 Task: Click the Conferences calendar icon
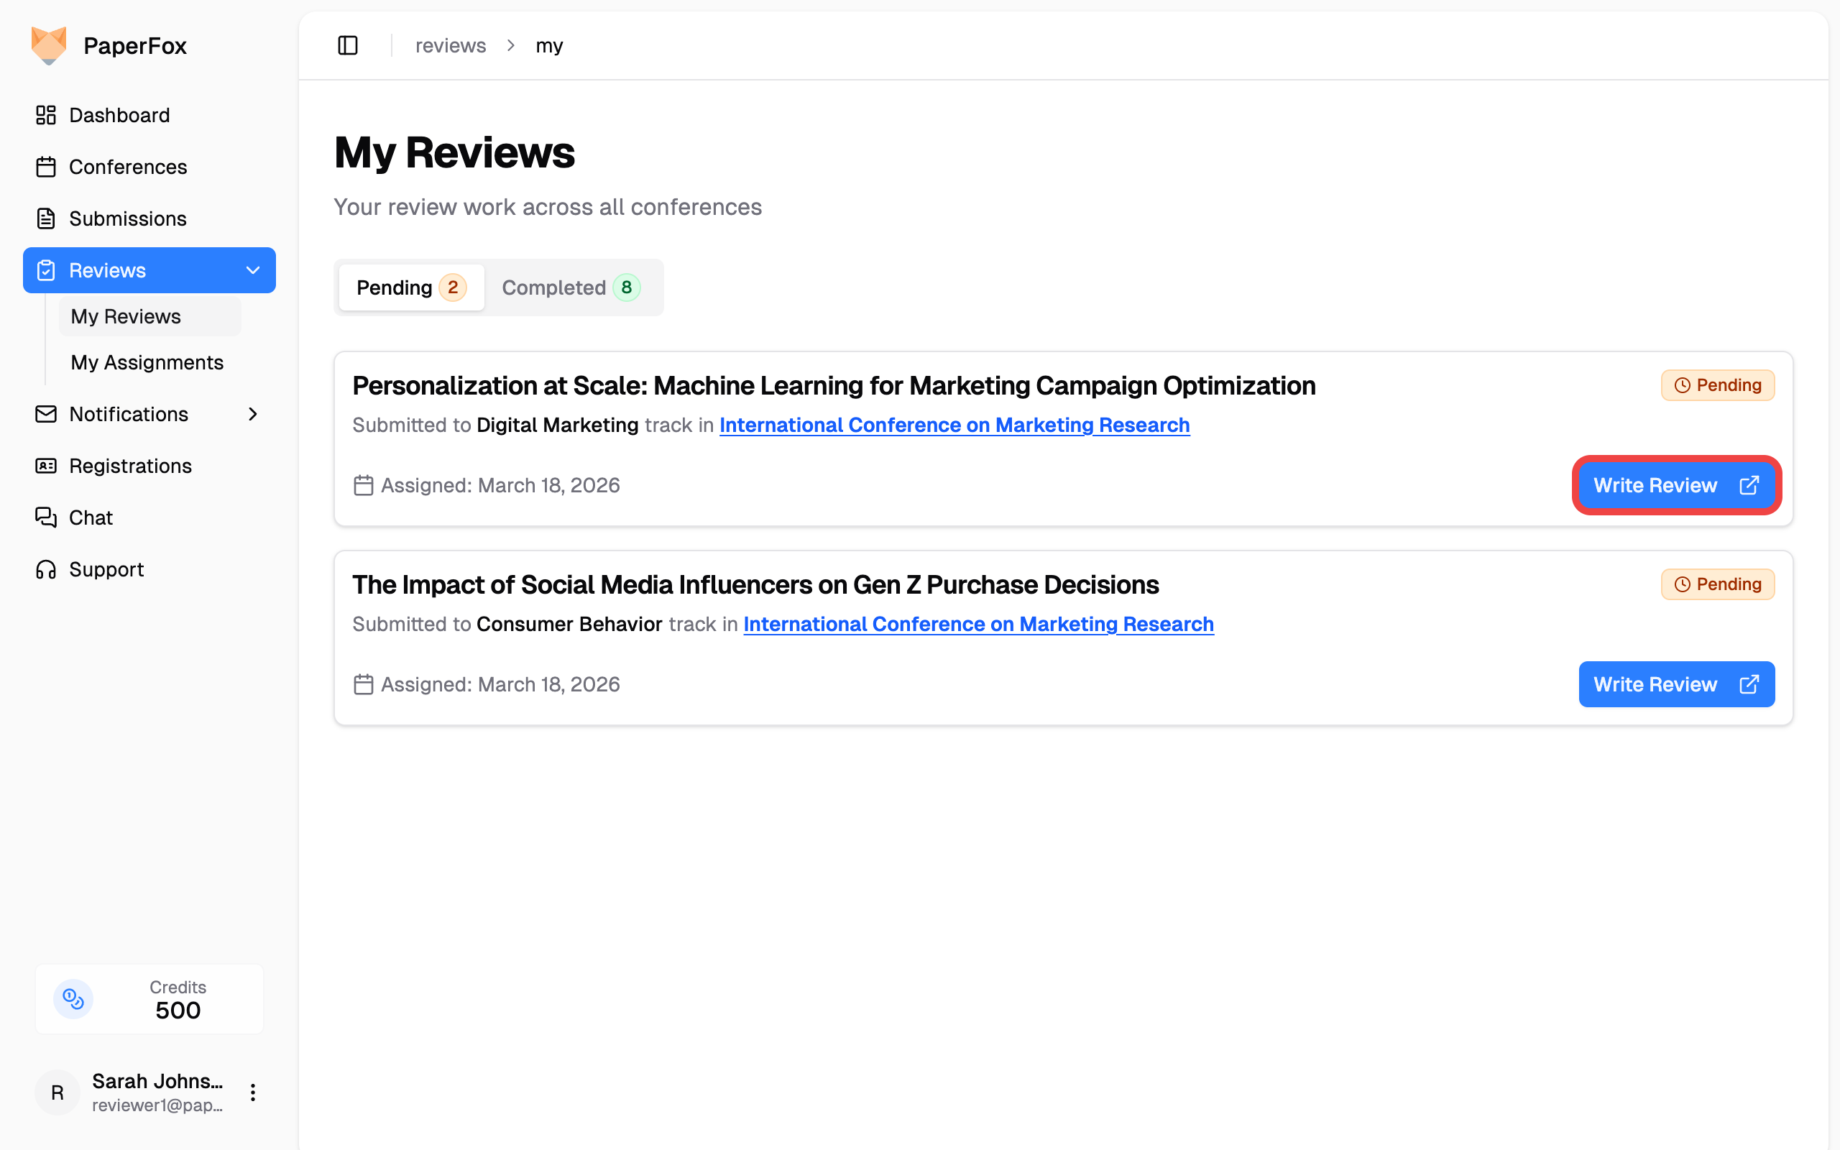click(x=45, y=167)
